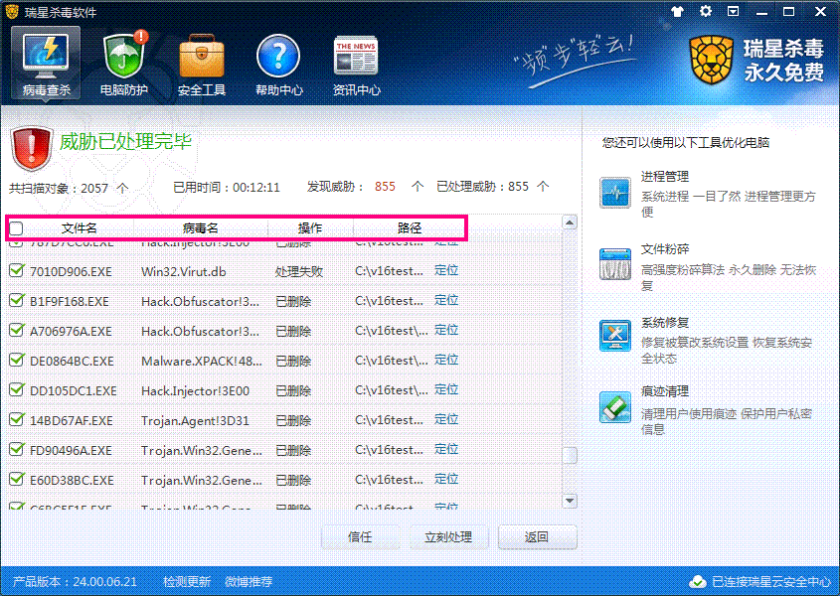Open the 电脑防护 shield section
Image resolution: width=840 pixels, height=596 pixels.
point(123,64)
